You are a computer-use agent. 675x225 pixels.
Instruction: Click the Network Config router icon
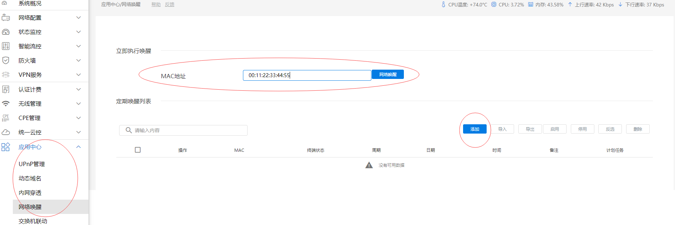pos(6,17)
